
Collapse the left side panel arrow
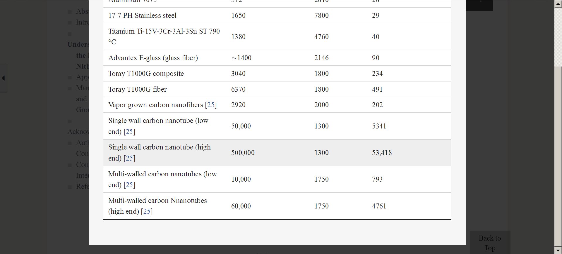(x=3, y=78)
